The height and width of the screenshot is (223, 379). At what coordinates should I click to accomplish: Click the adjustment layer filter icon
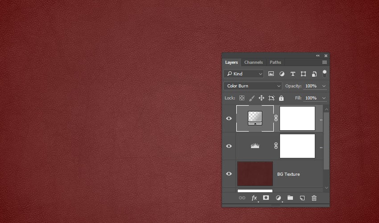[x=282, y=74]
